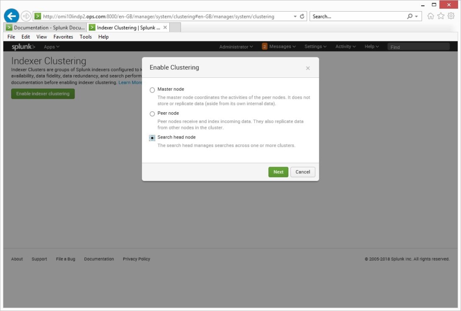
Task: Select the Search head node option
Action: [x=152, y=137]
